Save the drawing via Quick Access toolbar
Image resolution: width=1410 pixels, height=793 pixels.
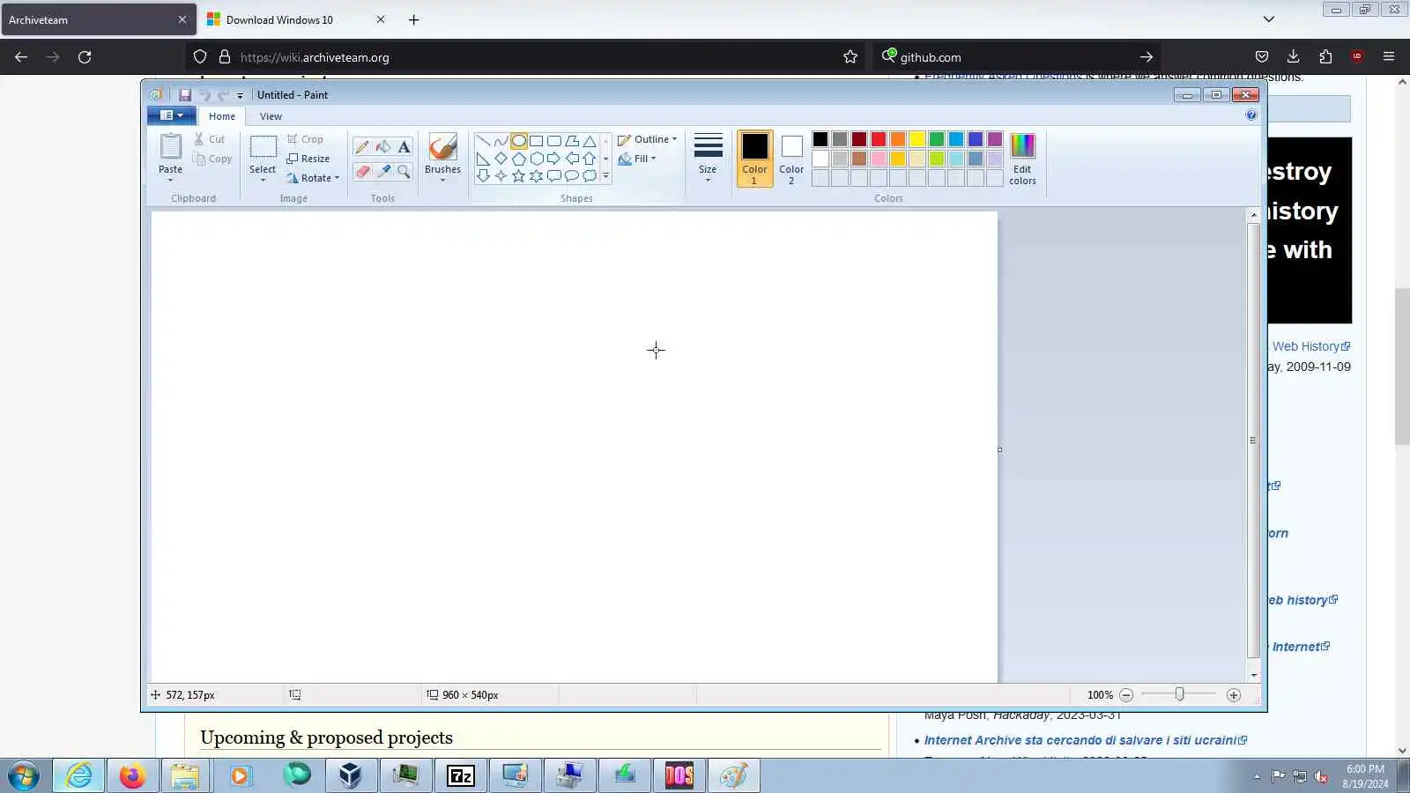click(x=185, y=95)
